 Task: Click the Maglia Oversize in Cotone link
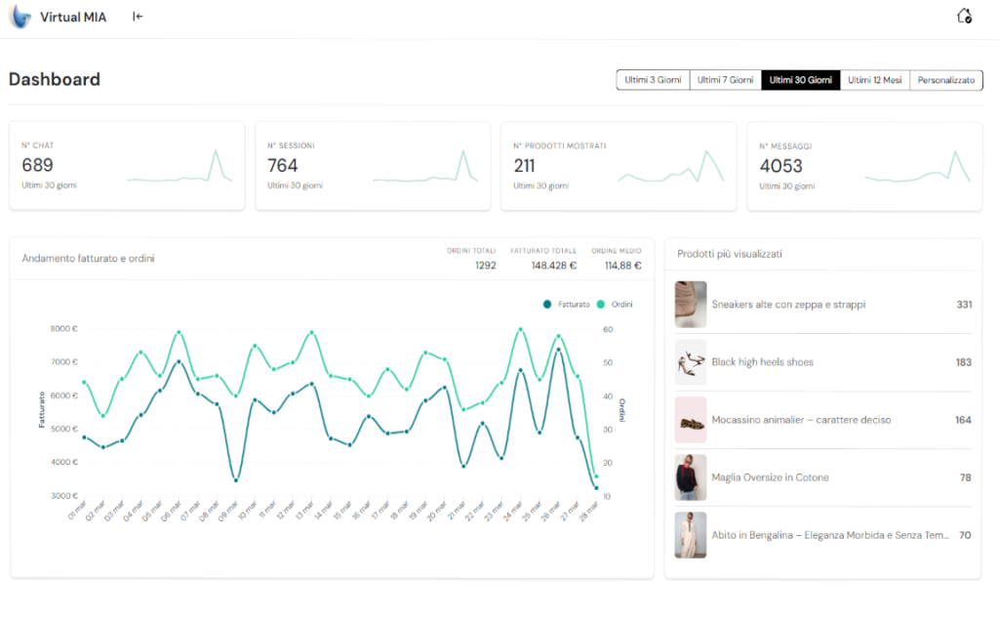[x=770, y=477]
